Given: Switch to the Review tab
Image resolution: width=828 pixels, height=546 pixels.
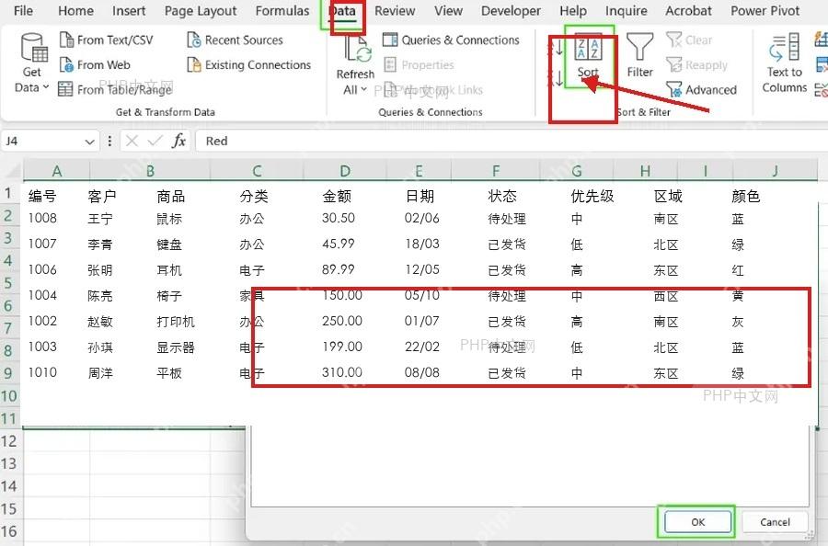Looking at the screenshot, I should pyautogui.click(x=395, y=10).
